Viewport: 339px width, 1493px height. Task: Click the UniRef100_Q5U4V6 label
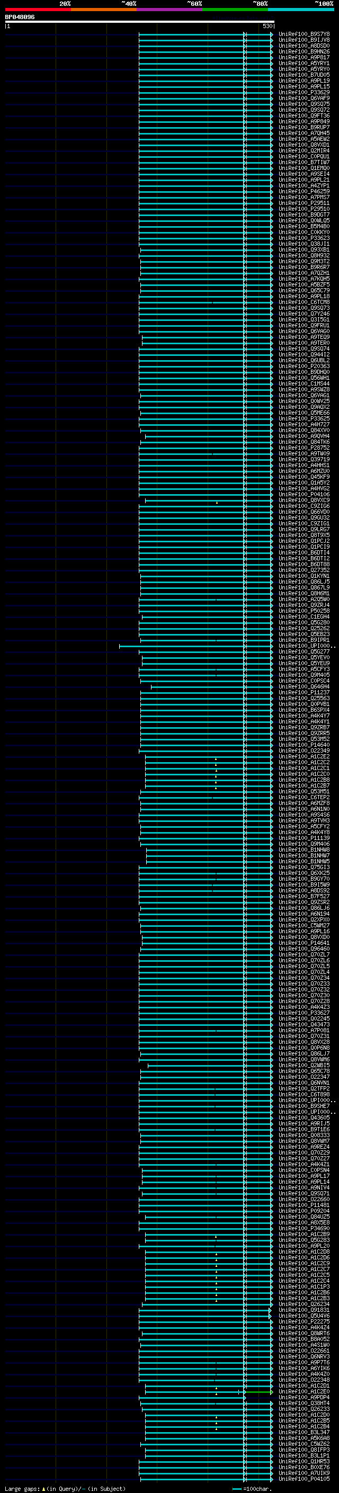[x=304, y=1316]
